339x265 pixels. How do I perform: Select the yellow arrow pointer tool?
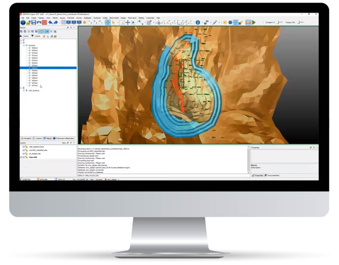113,22
